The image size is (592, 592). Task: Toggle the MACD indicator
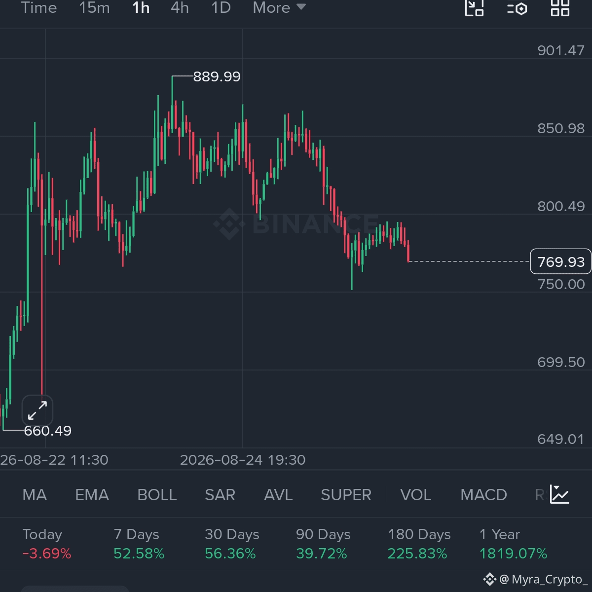pyautogui.click(x=483, y=495)
